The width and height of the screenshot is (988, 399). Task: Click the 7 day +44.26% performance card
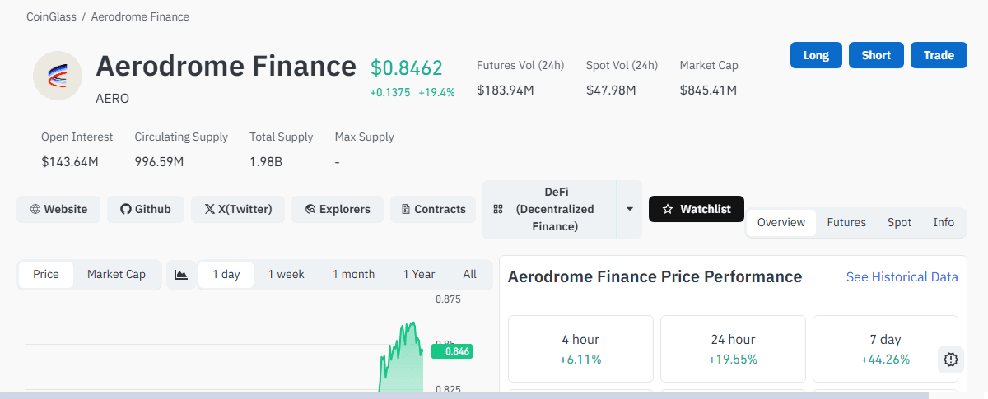point(885,349)
